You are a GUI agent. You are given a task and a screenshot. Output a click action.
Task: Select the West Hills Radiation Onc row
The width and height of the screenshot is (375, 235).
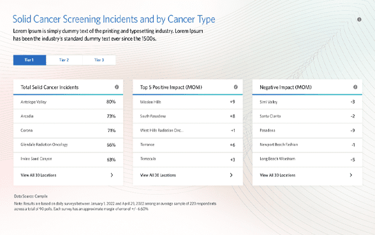(x=187, y=130)
